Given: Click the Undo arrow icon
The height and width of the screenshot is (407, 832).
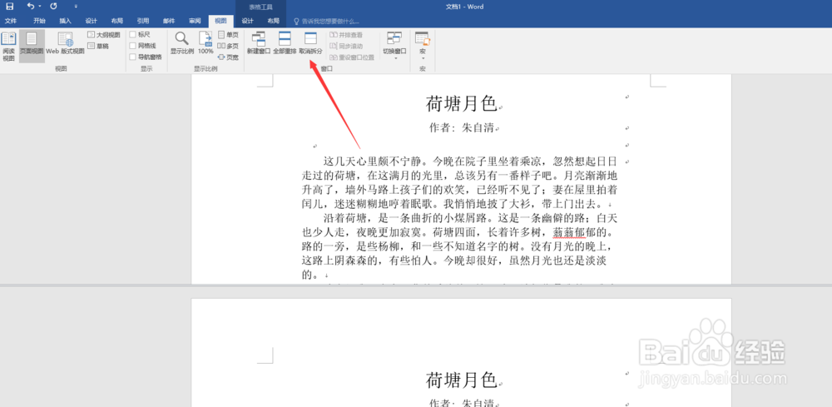Looking at the screenshot, I should pos(31,7).
